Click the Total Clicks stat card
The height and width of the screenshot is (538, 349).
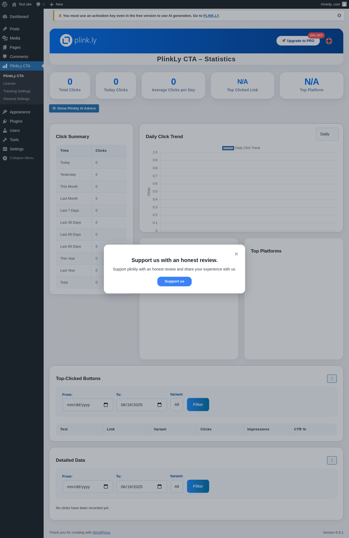(70, 86)
